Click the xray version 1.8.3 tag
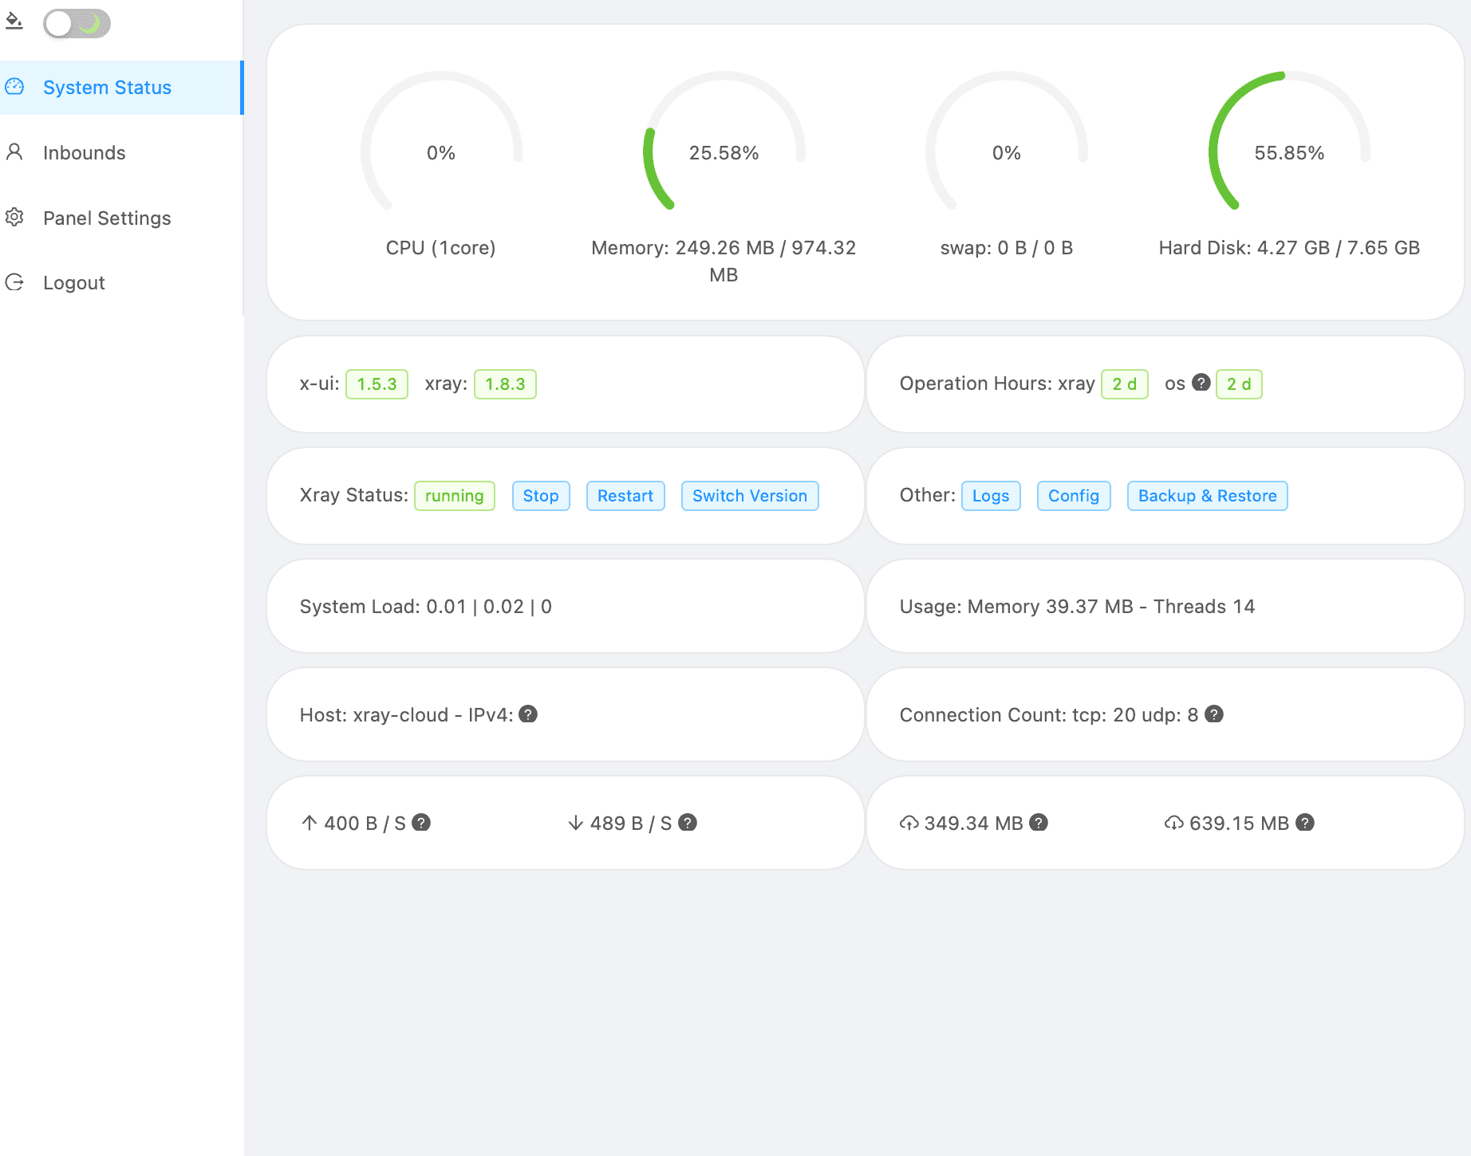The image size is (1471, 1156). click(505, 384)
